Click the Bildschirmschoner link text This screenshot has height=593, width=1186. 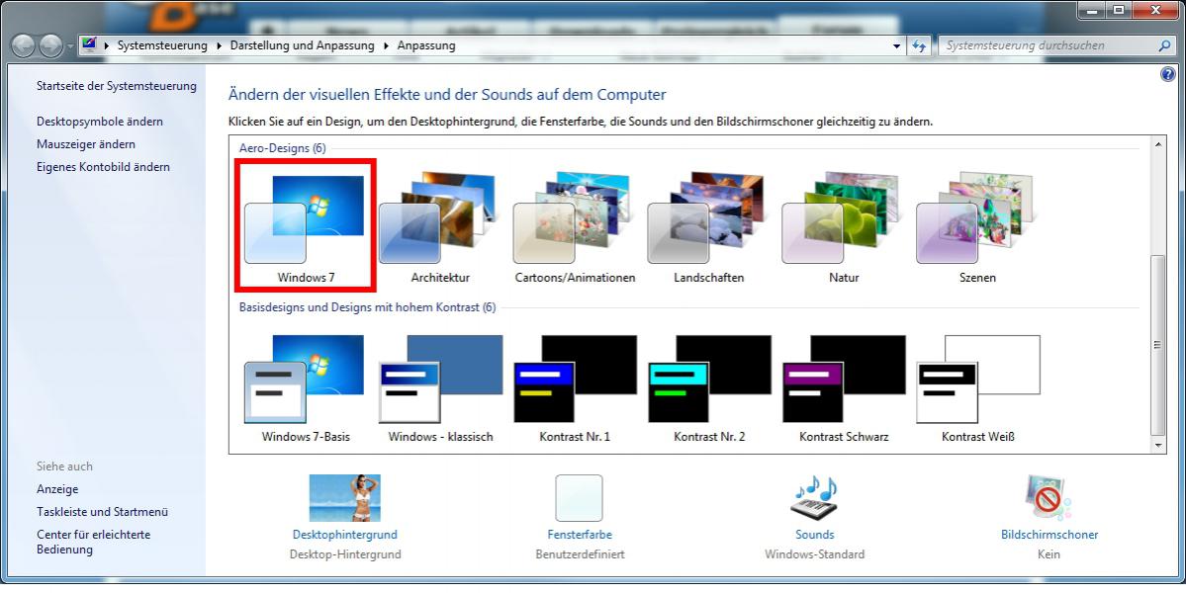(x=1049, y=534)
